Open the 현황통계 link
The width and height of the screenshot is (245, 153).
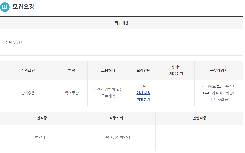pyautogui.click(x=143, y=99)
